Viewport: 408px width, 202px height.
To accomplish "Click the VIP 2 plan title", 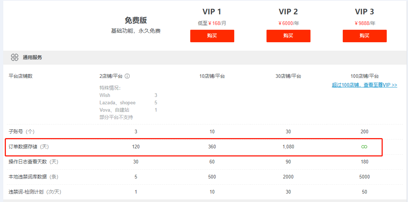I will (x=288, y=12).
